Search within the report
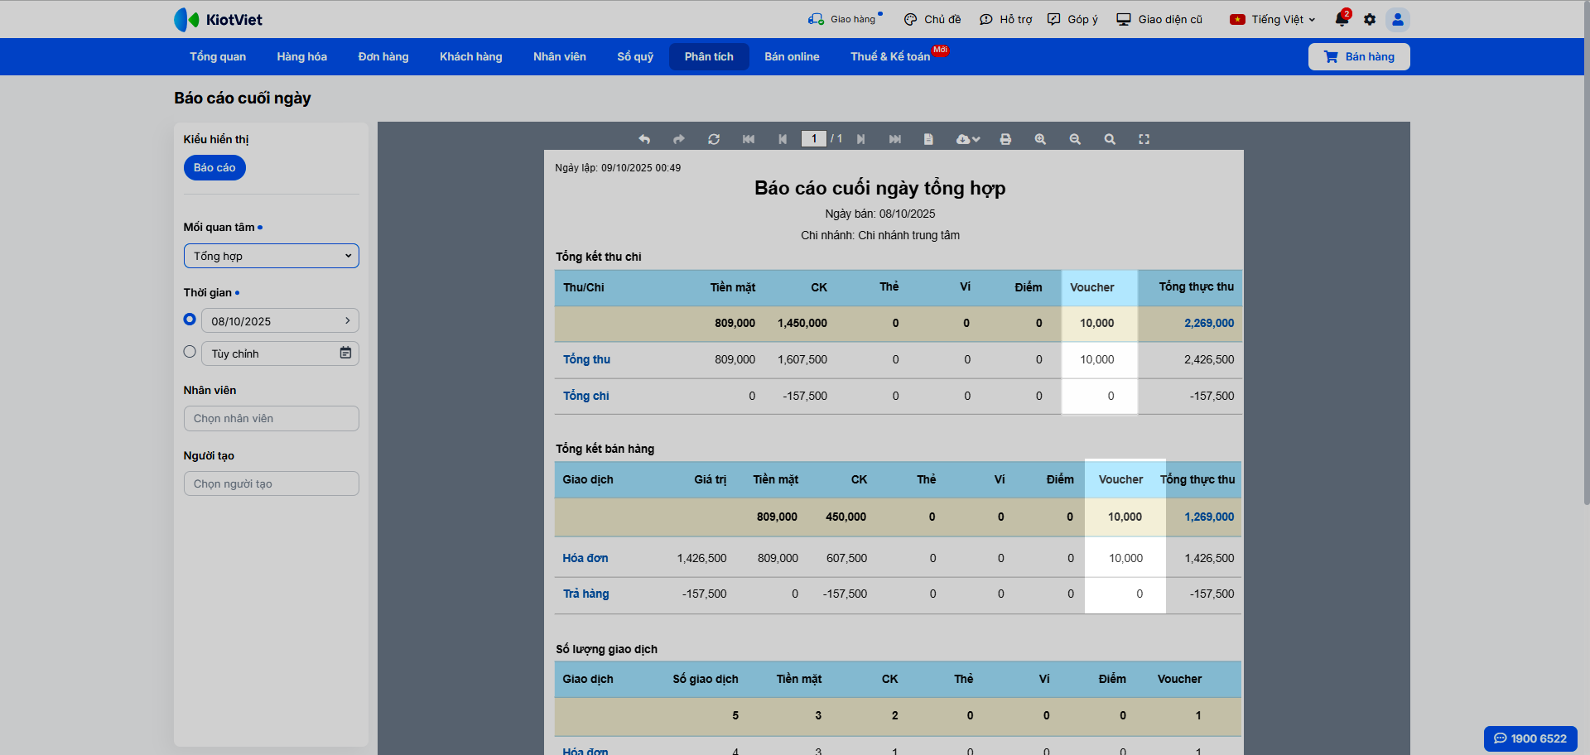This screenshot has height=755, width=1590. click(x=1110, y=139)
